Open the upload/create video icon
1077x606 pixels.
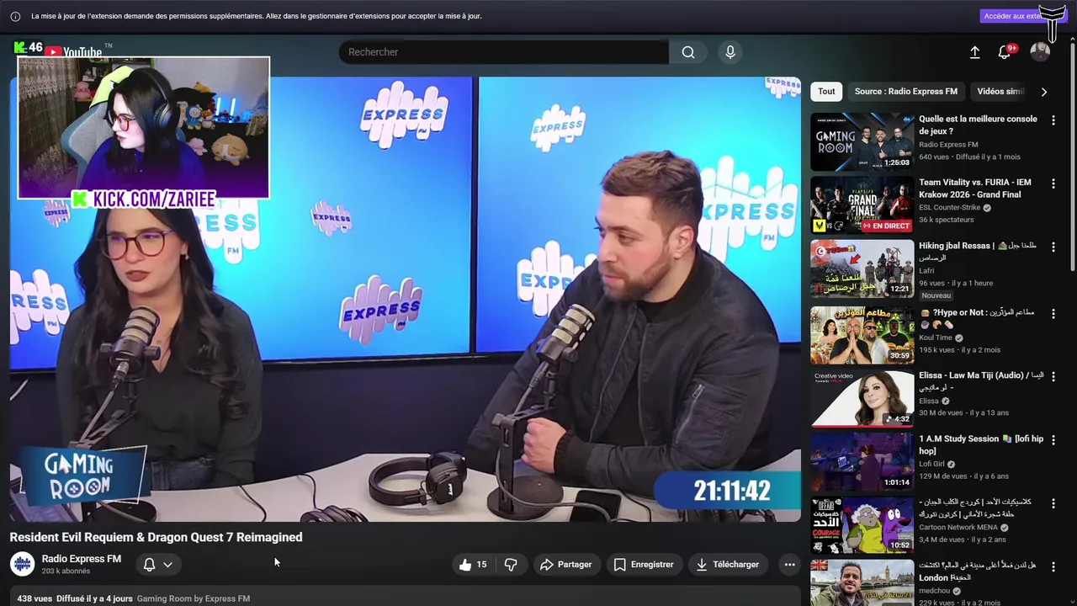click(x=974, y=52)
